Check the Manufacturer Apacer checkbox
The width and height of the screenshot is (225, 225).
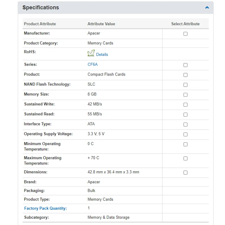(185, 34)
